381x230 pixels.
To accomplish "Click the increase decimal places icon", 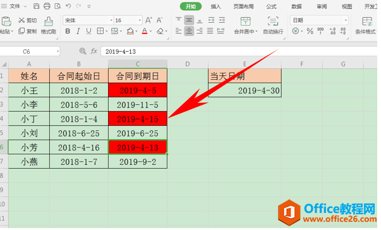I will 332,31.
